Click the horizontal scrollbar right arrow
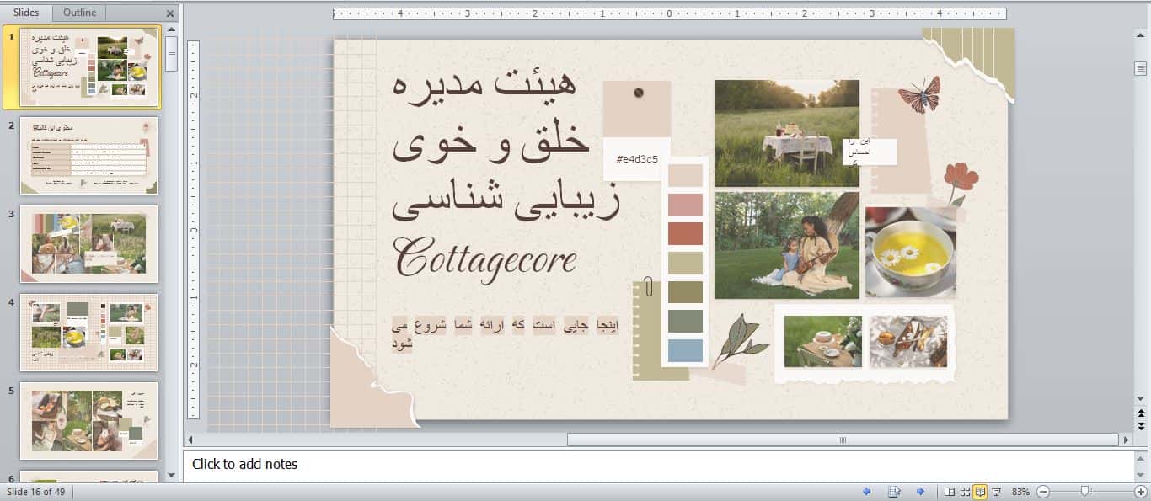Image resolution: width=1151 pixels, height=501 pixels. 1126,440
